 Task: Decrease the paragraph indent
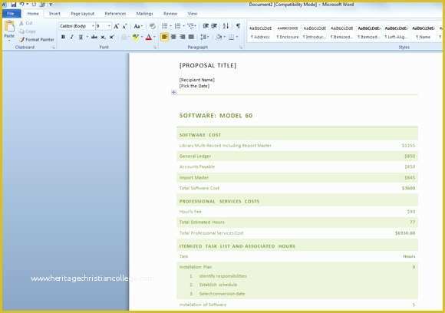coord(206,26)
